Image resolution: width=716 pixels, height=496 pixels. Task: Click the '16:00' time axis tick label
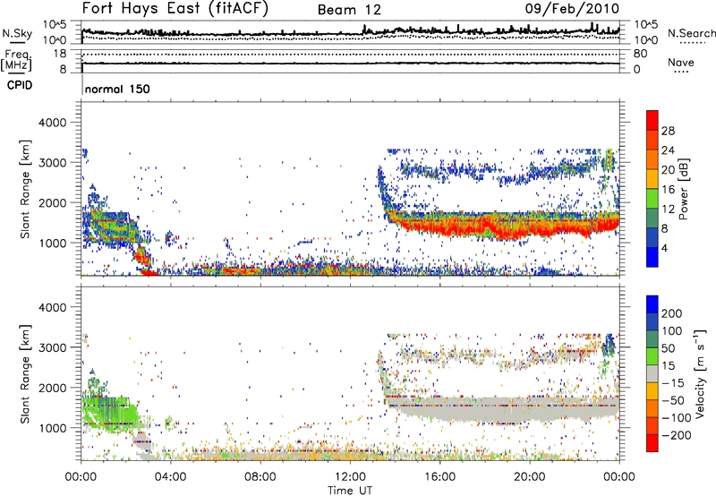tap(440, 477)
